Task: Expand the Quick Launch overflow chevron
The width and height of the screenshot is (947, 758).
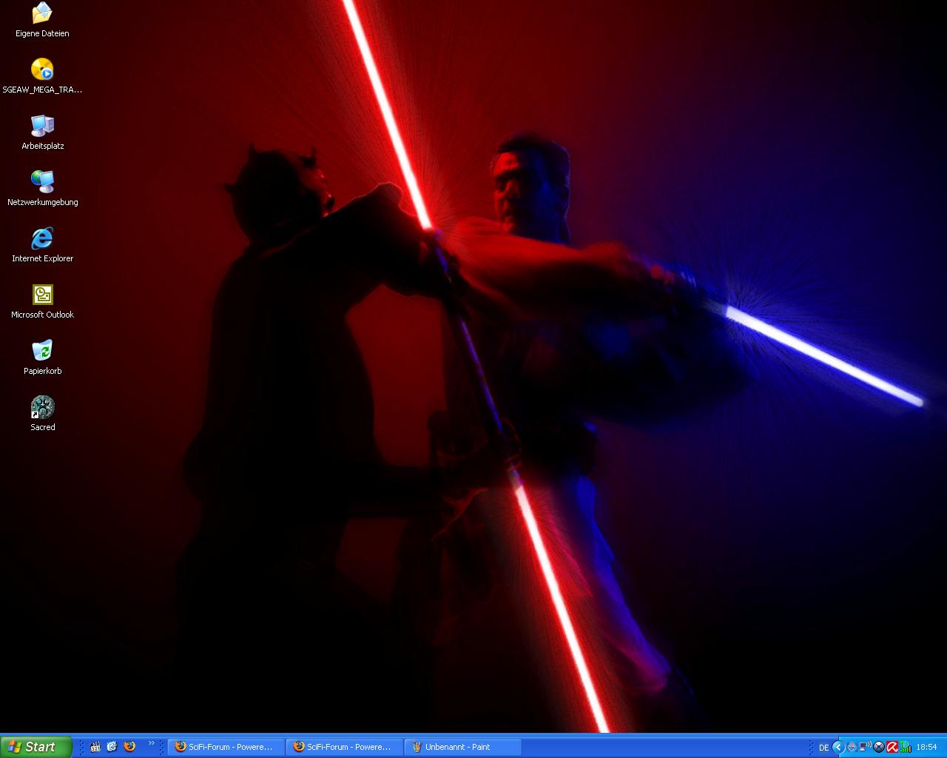Action: (x=152, y=743)
